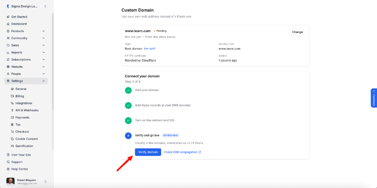This screenshot has height=188, width=377.
Task: Click the Gamification controller icon
Action: [13, 146]
